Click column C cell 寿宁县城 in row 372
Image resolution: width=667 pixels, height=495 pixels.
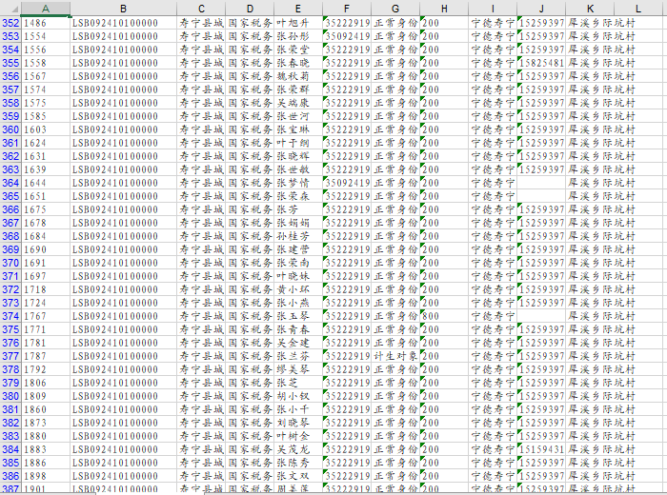pos(201,289)
